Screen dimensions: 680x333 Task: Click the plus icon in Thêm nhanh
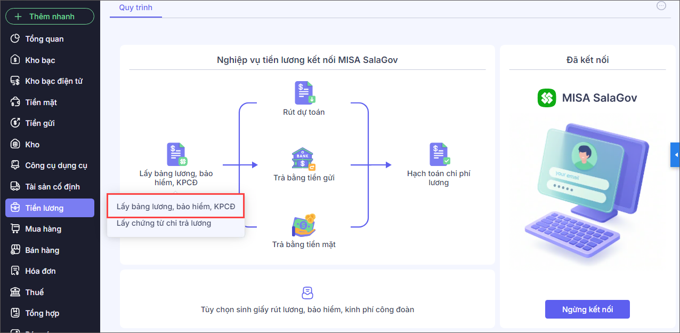point(18,17)
